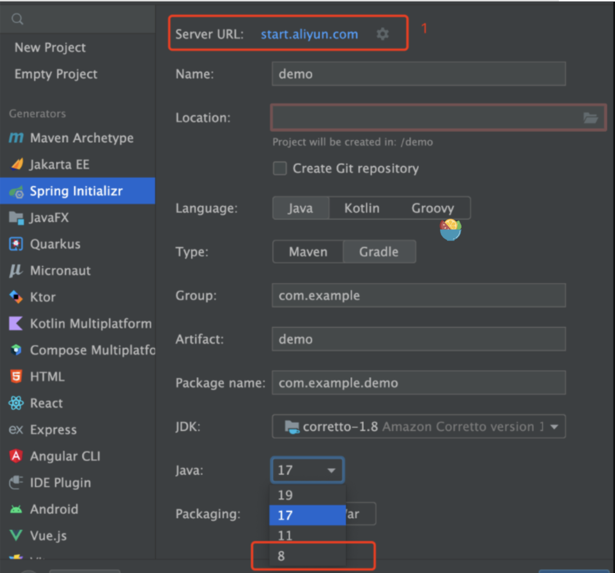The width and height of the screenshot is (615, 573).
Task: Select War packaging option
Action: (360, 514)
